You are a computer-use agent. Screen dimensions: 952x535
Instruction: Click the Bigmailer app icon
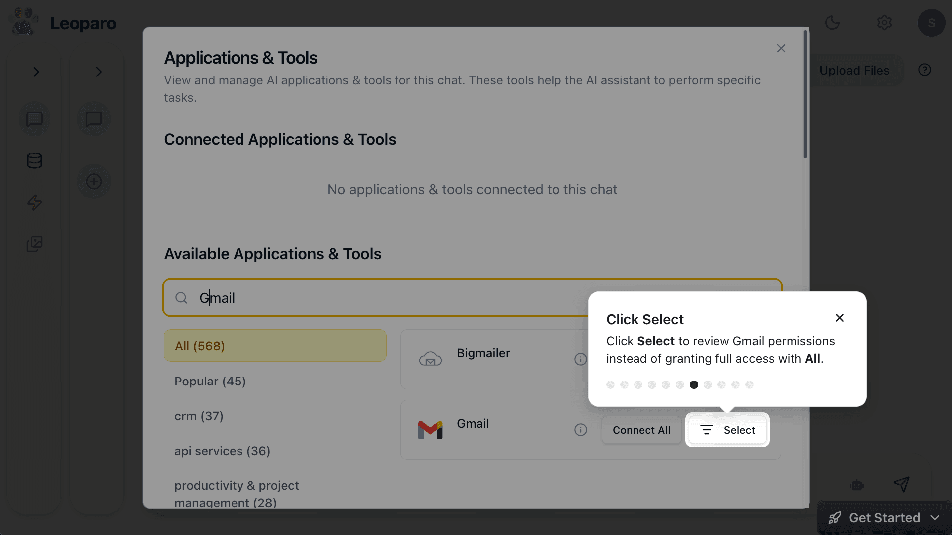[x=430, y=359]
